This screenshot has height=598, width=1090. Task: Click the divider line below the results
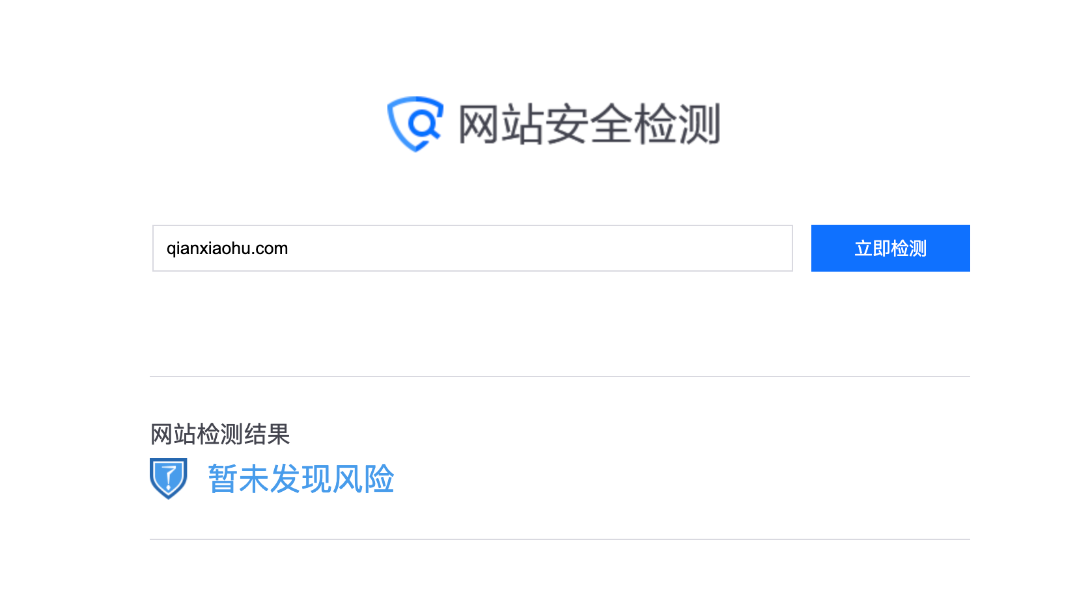560,539
